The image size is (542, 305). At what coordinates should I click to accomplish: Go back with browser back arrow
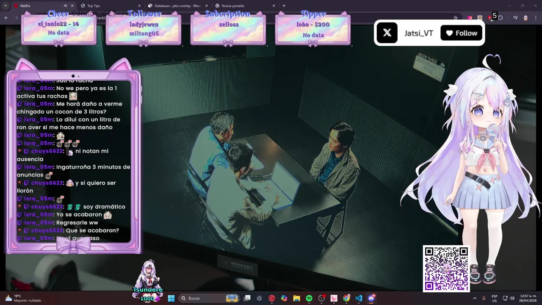click(6, 18)
